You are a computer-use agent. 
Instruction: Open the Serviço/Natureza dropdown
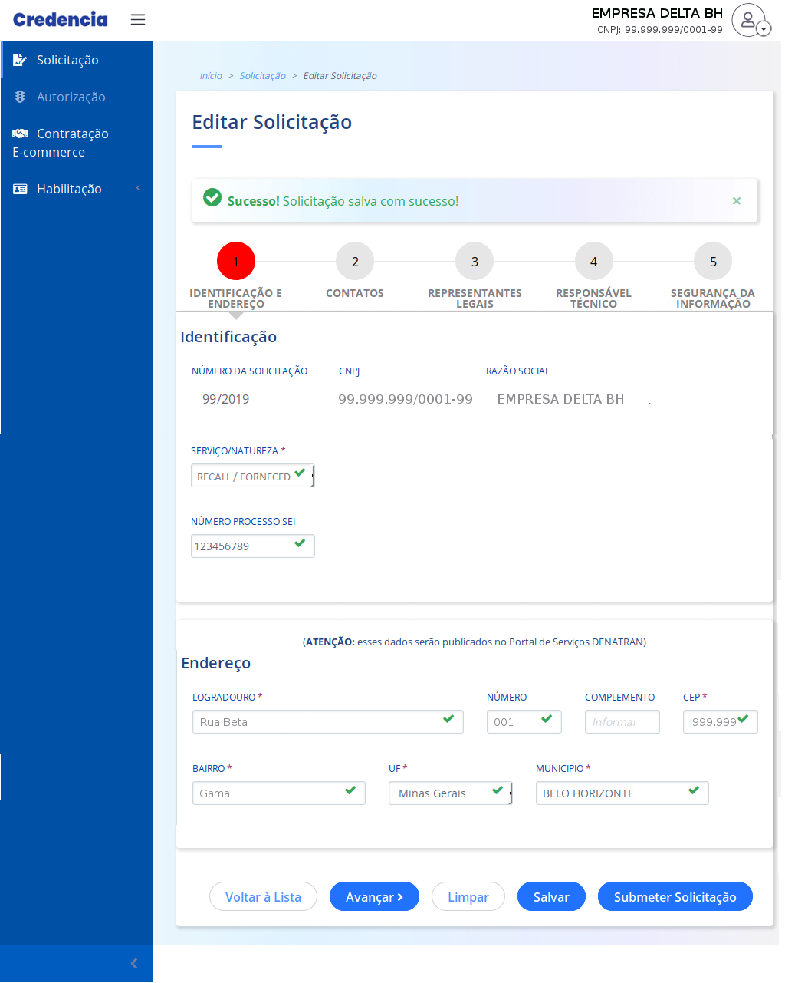coord(252,477)
